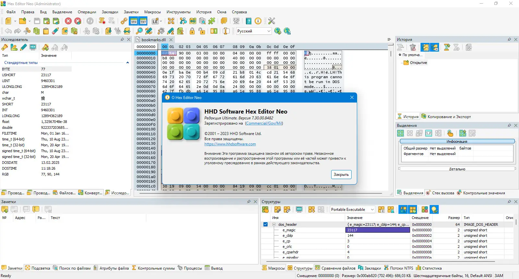Screen dimensions: 519x279
Task: Select the e_magic value cell 23117
Action: pyautogui.click(x=378, y=230)
